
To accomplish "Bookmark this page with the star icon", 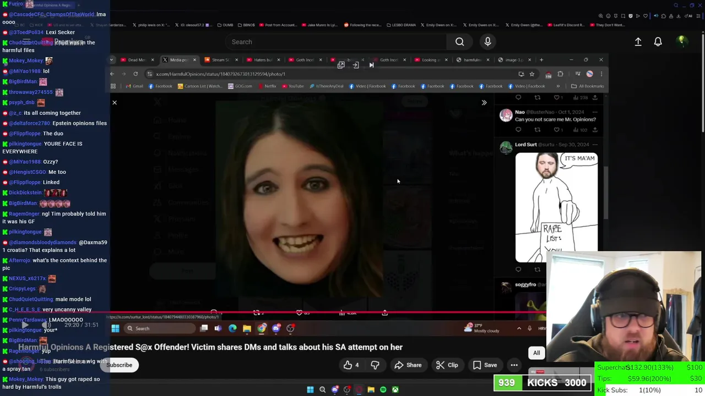I will click(x=532, y=74).
